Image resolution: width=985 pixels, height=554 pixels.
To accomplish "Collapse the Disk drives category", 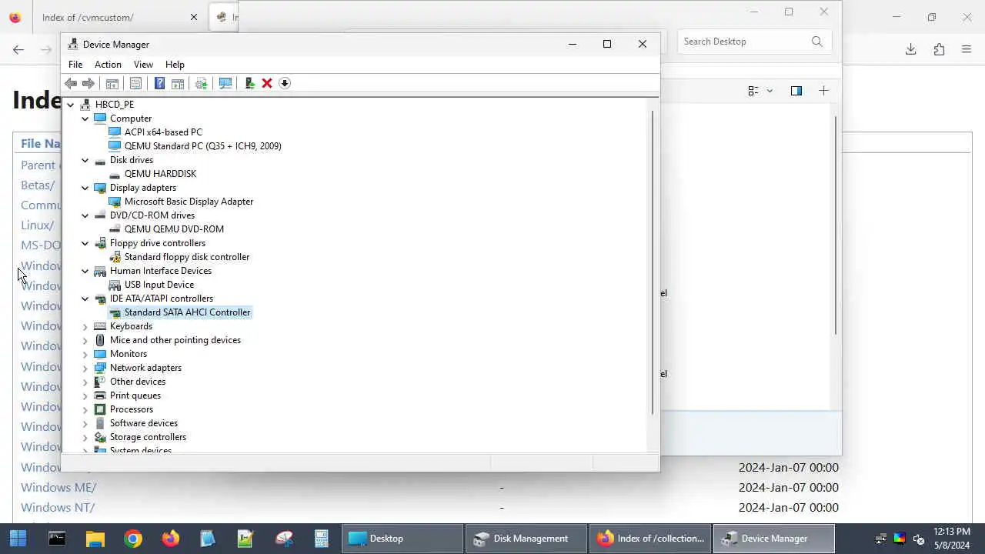I will (85, 160).
